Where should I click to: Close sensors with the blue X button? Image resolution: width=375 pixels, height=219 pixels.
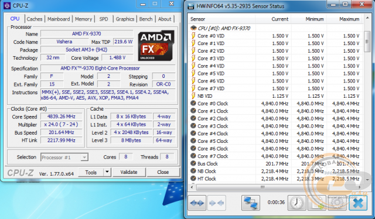pyautogui.click(x=358, y=203)
